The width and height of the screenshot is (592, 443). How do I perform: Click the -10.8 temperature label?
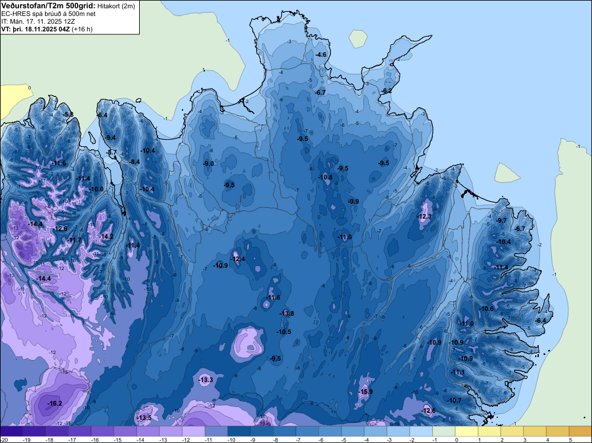point(325,177)
